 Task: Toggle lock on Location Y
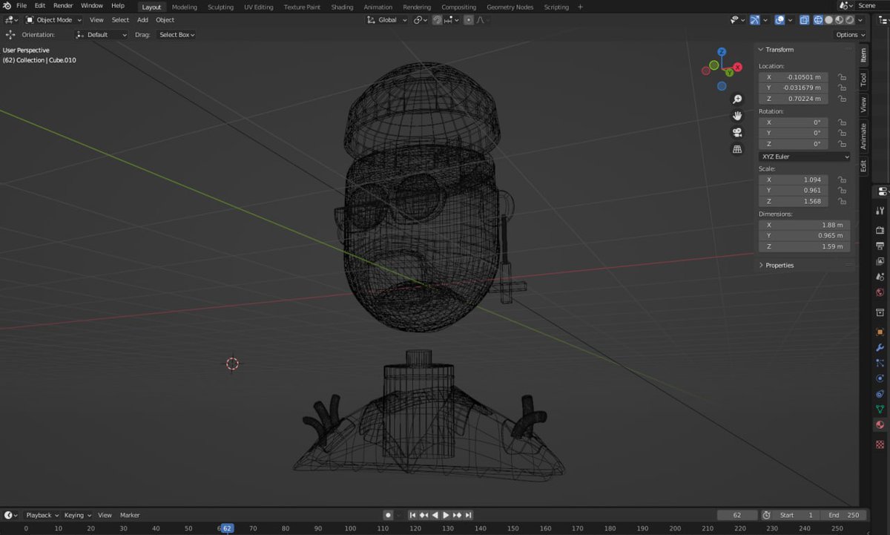click(x=842, y=88)
